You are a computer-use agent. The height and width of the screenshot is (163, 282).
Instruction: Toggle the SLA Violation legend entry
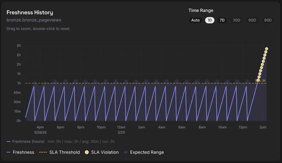pos(102,152)
